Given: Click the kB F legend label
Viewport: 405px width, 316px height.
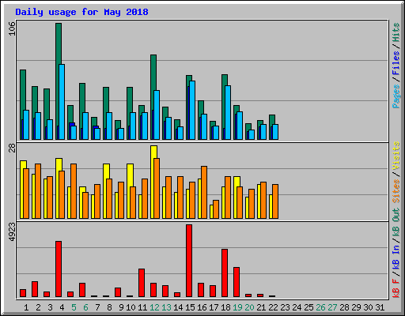Looking at the screenshot, I should [396, 288].
